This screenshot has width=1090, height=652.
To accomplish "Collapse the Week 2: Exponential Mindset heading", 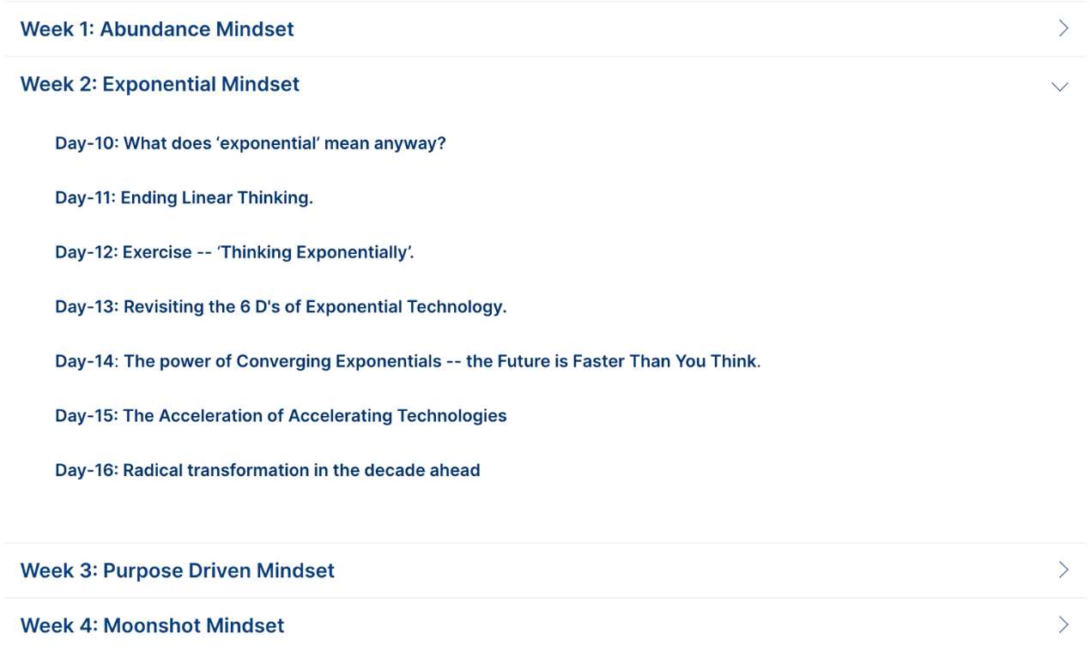I will point(160,84).
